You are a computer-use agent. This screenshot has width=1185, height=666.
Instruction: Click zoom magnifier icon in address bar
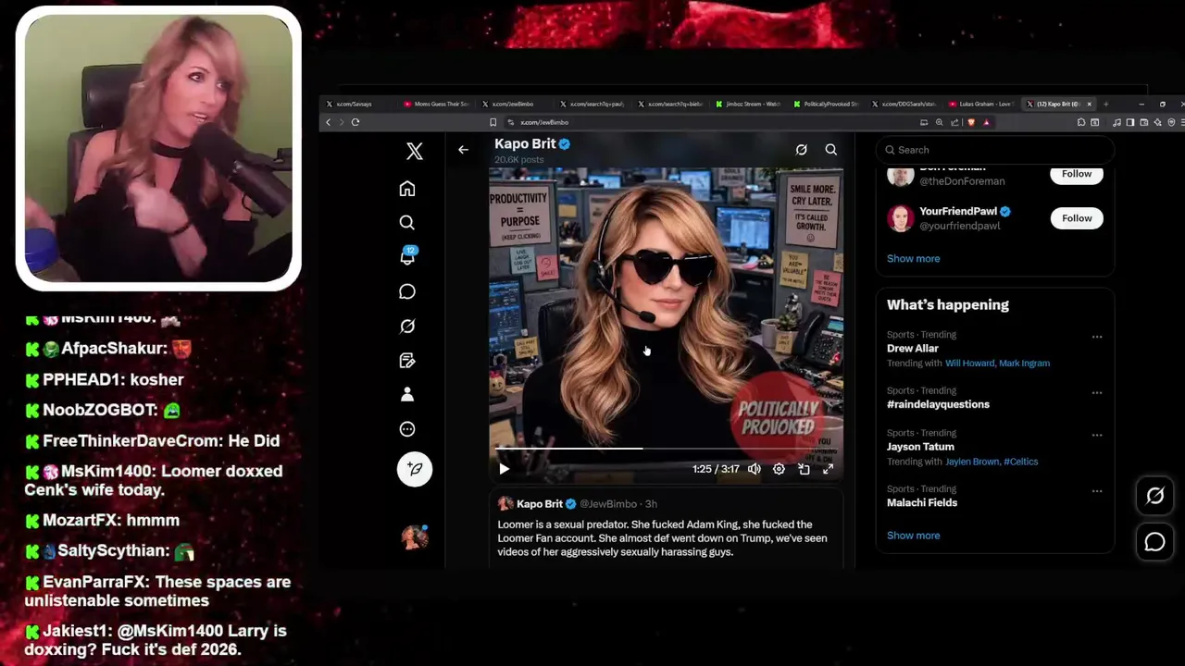click(940, 122)
